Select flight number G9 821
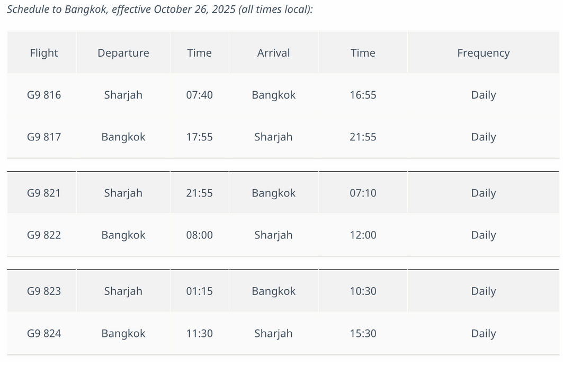Image resolution: width=563 pixels, height=365 pixels. pyautogui.click(x=44, y=193)
